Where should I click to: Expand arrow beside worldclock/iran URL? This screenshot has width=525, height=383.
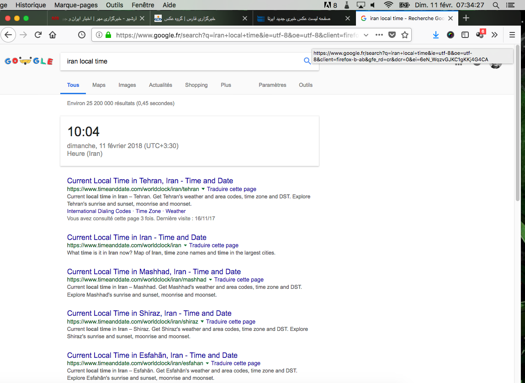185,245
